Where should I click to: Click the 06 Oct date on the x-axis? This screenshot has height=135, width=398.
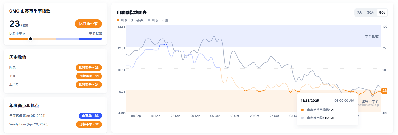(215, 116)
